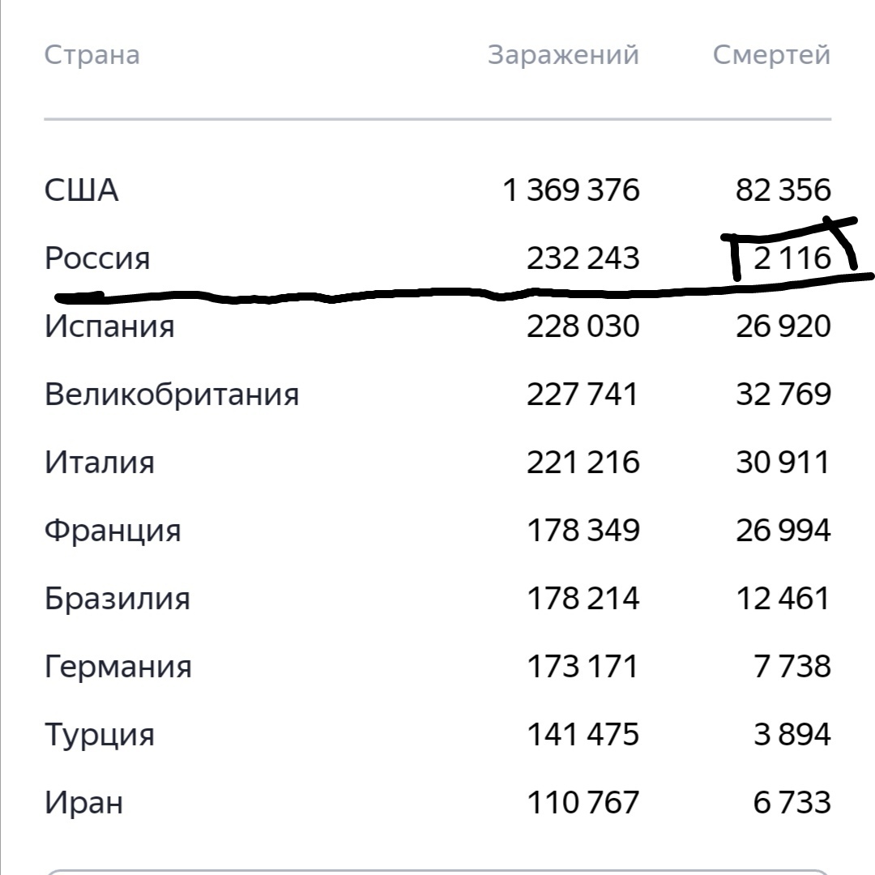Screen dimensions: 875x875
Task: Click the Италия country name
Action: (100, 462)
